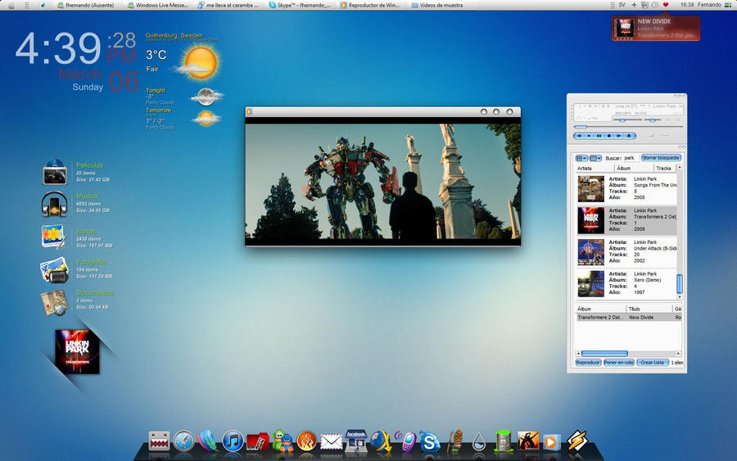Image resolution: width=737 pixels, height=461 pixels.
Task: Sort by Artista column header
Action: pyautogui.click(x=595, y=168)
